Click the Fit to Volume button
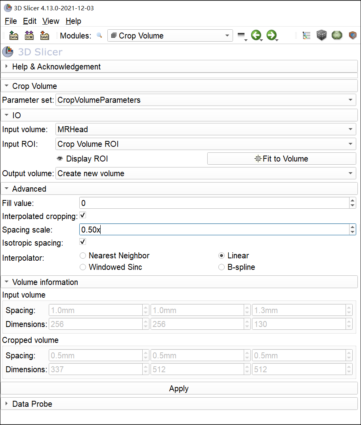This screenshot has width=361, height=425. (281, 159)
